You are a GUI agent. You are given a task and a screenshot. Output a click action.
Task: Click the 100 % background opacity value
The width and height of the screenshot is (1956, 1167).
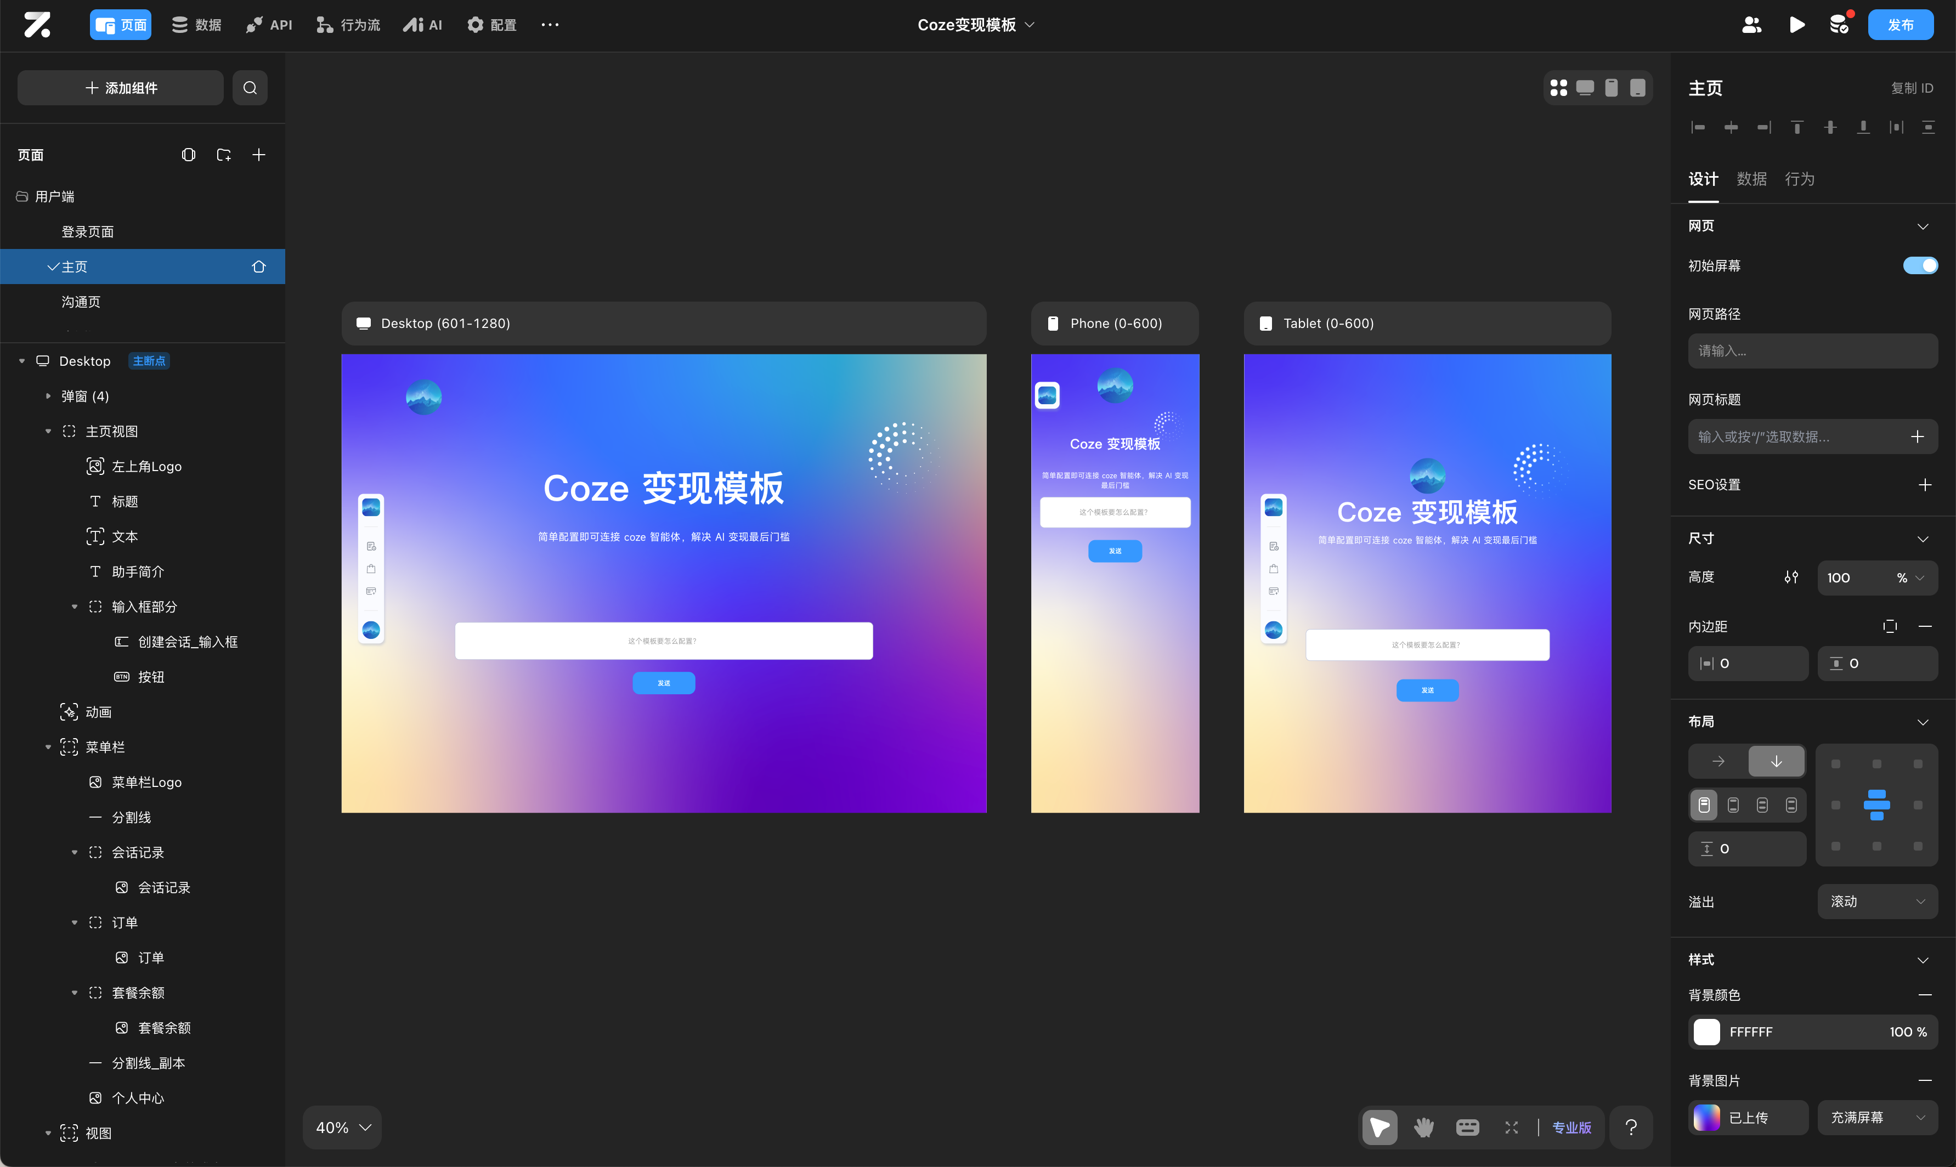tap(1908, 1032)
